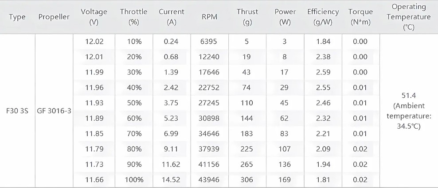Click the Voltage (V) column header
The image size is (438, 188).
94,17
